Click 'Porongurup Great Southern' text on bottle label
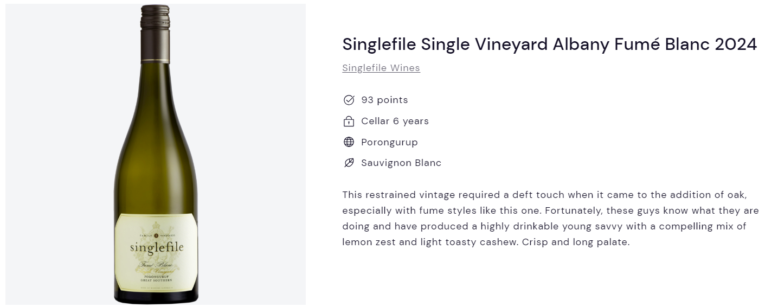 pyautogui.click(x=156, y=278)
